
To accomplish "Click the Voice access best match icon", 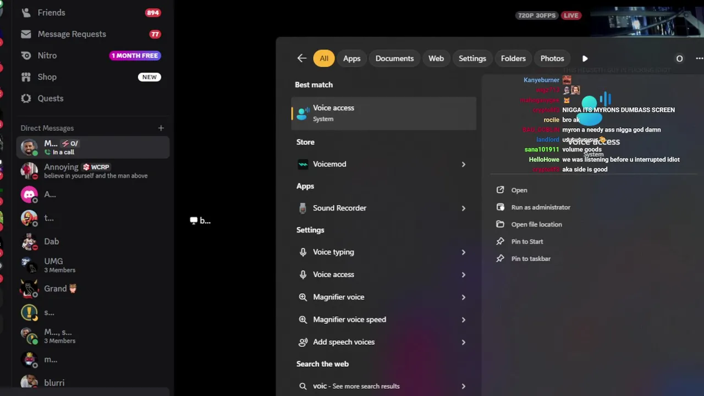I will (x=302, y=113).
